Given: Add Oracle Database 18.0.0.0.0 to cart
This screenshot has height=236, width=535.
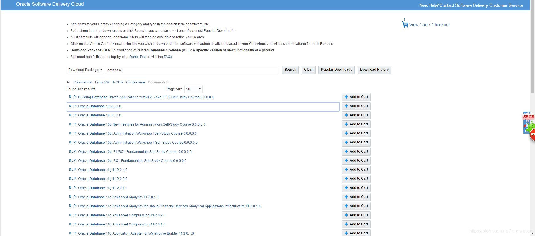Looking at the screenshot, I should point(356,115).
